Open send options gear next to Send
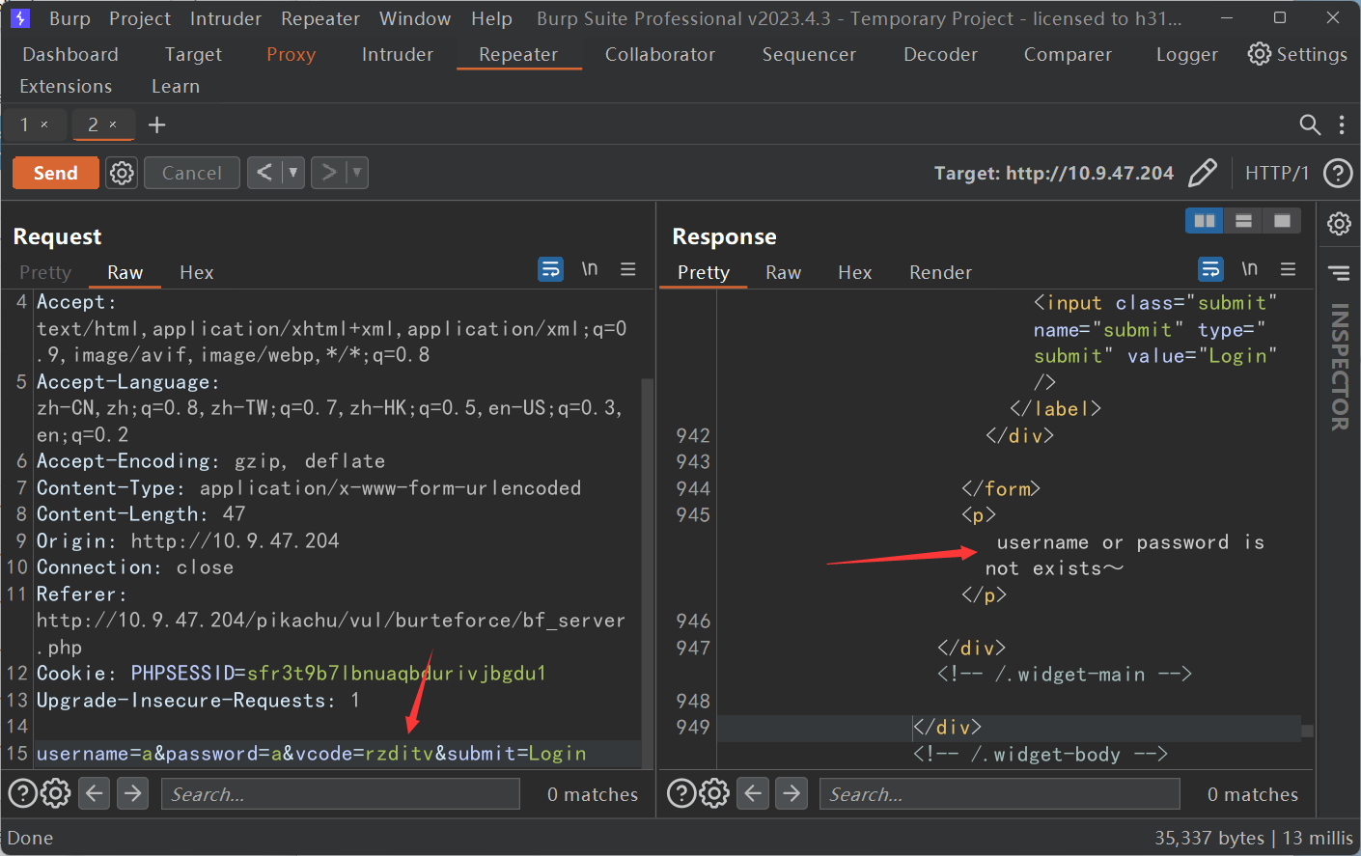 click(x=122, y=173)
